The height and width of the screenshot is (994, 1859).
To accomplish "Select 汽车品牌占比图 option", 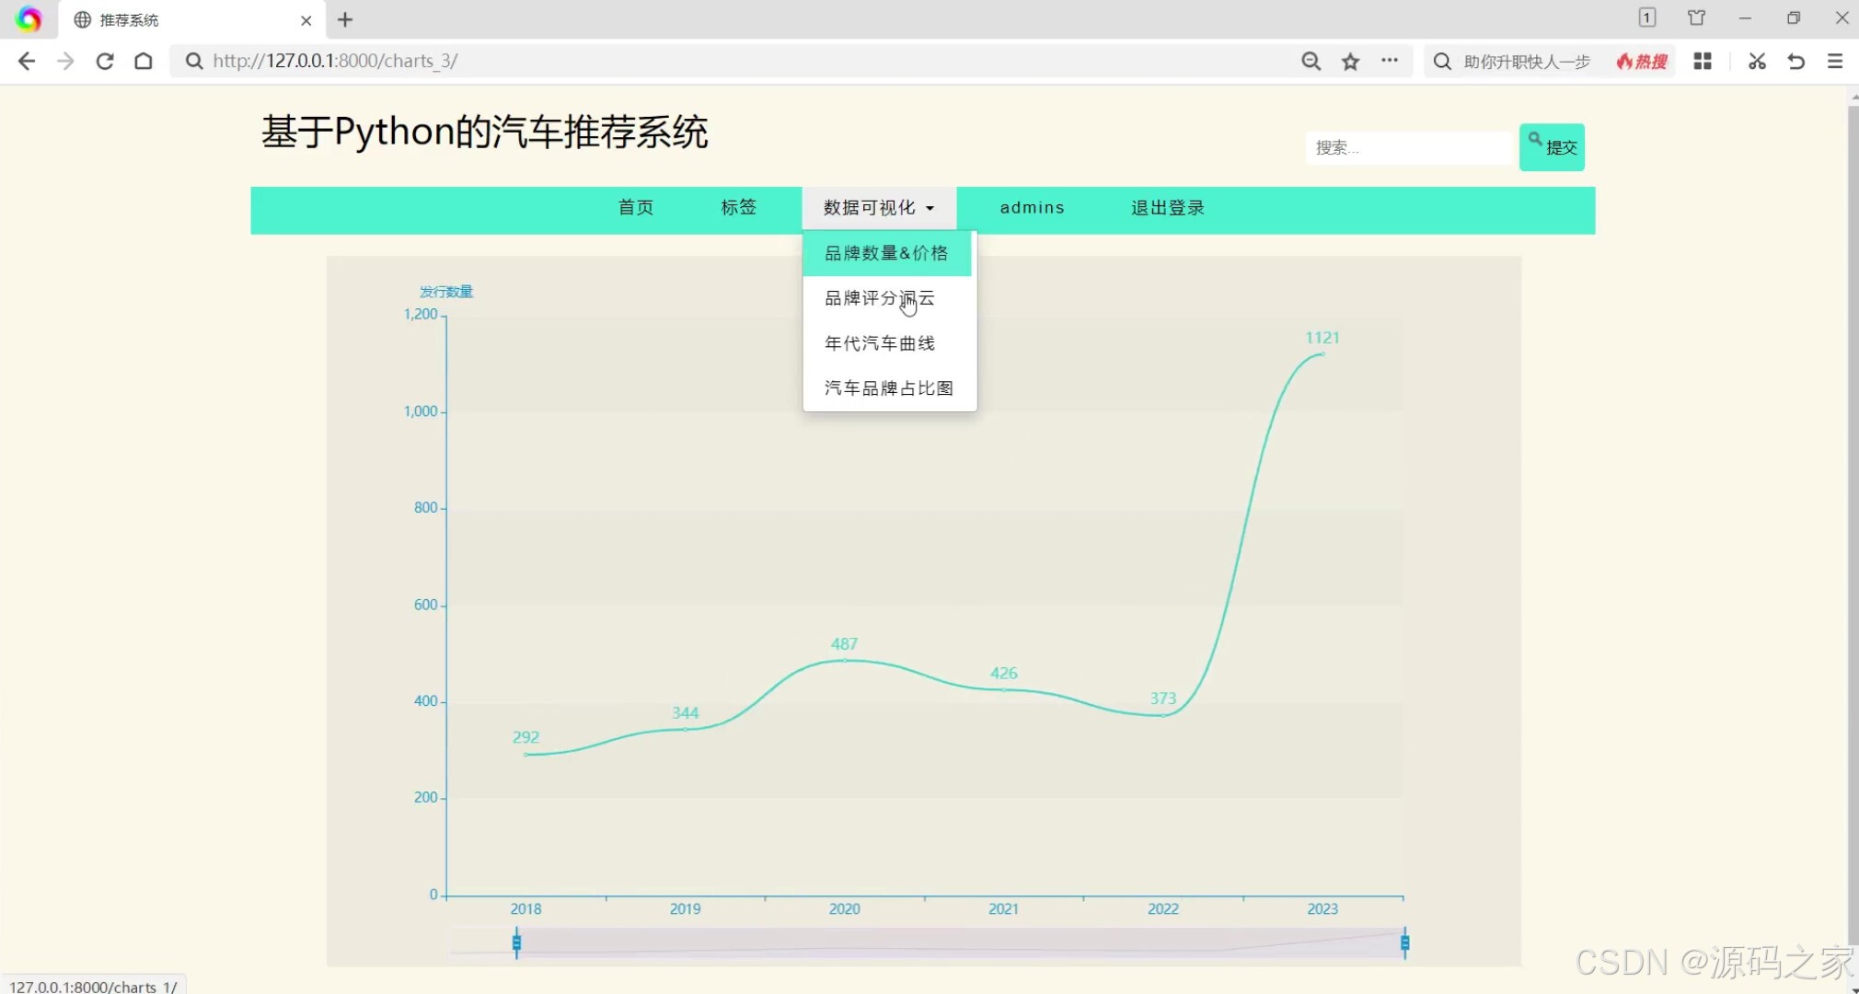I will tap(888, 388).
